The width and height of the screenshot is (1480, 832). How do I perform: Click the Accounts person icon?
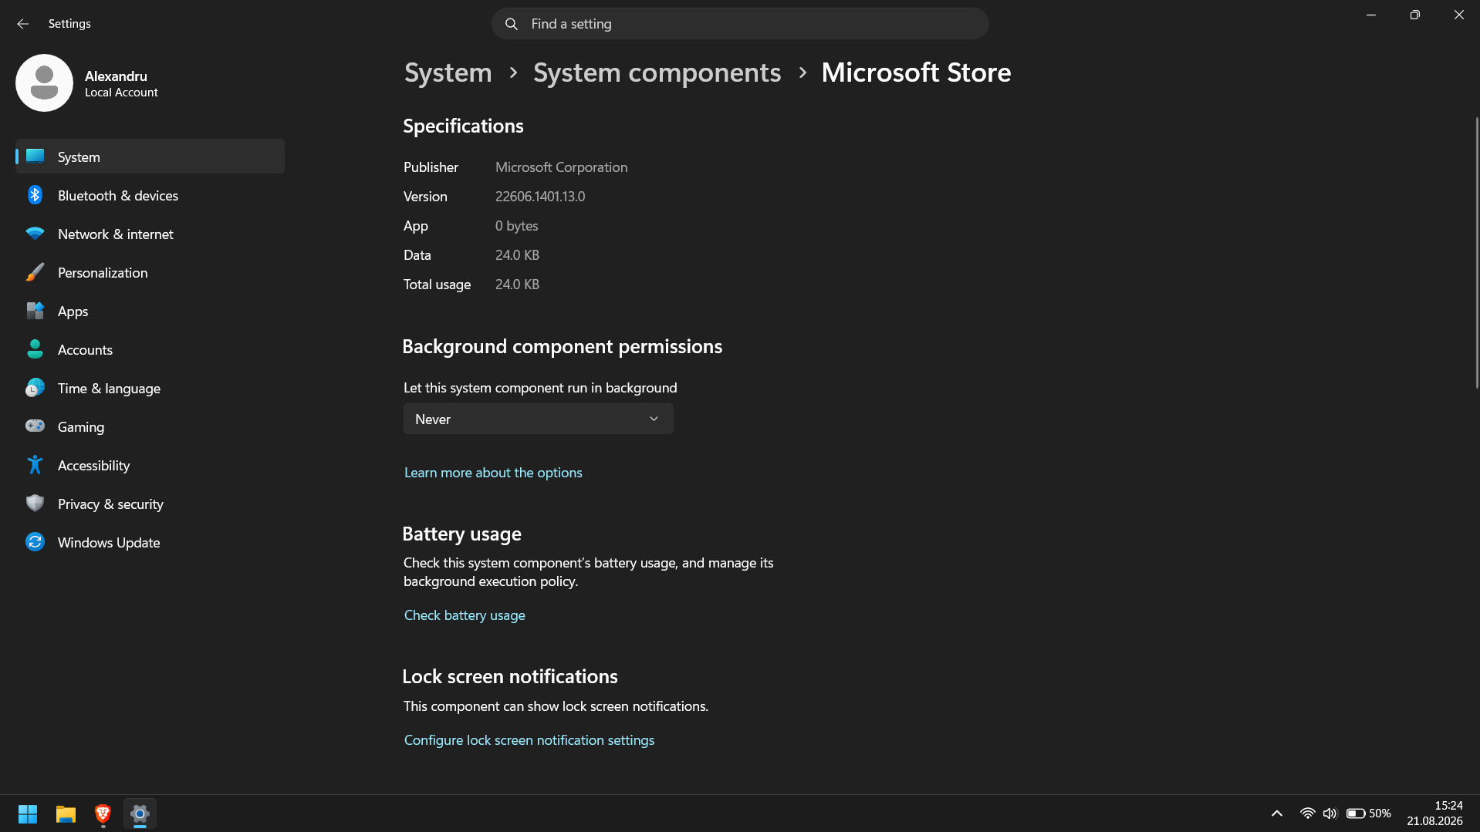[35, 349]
